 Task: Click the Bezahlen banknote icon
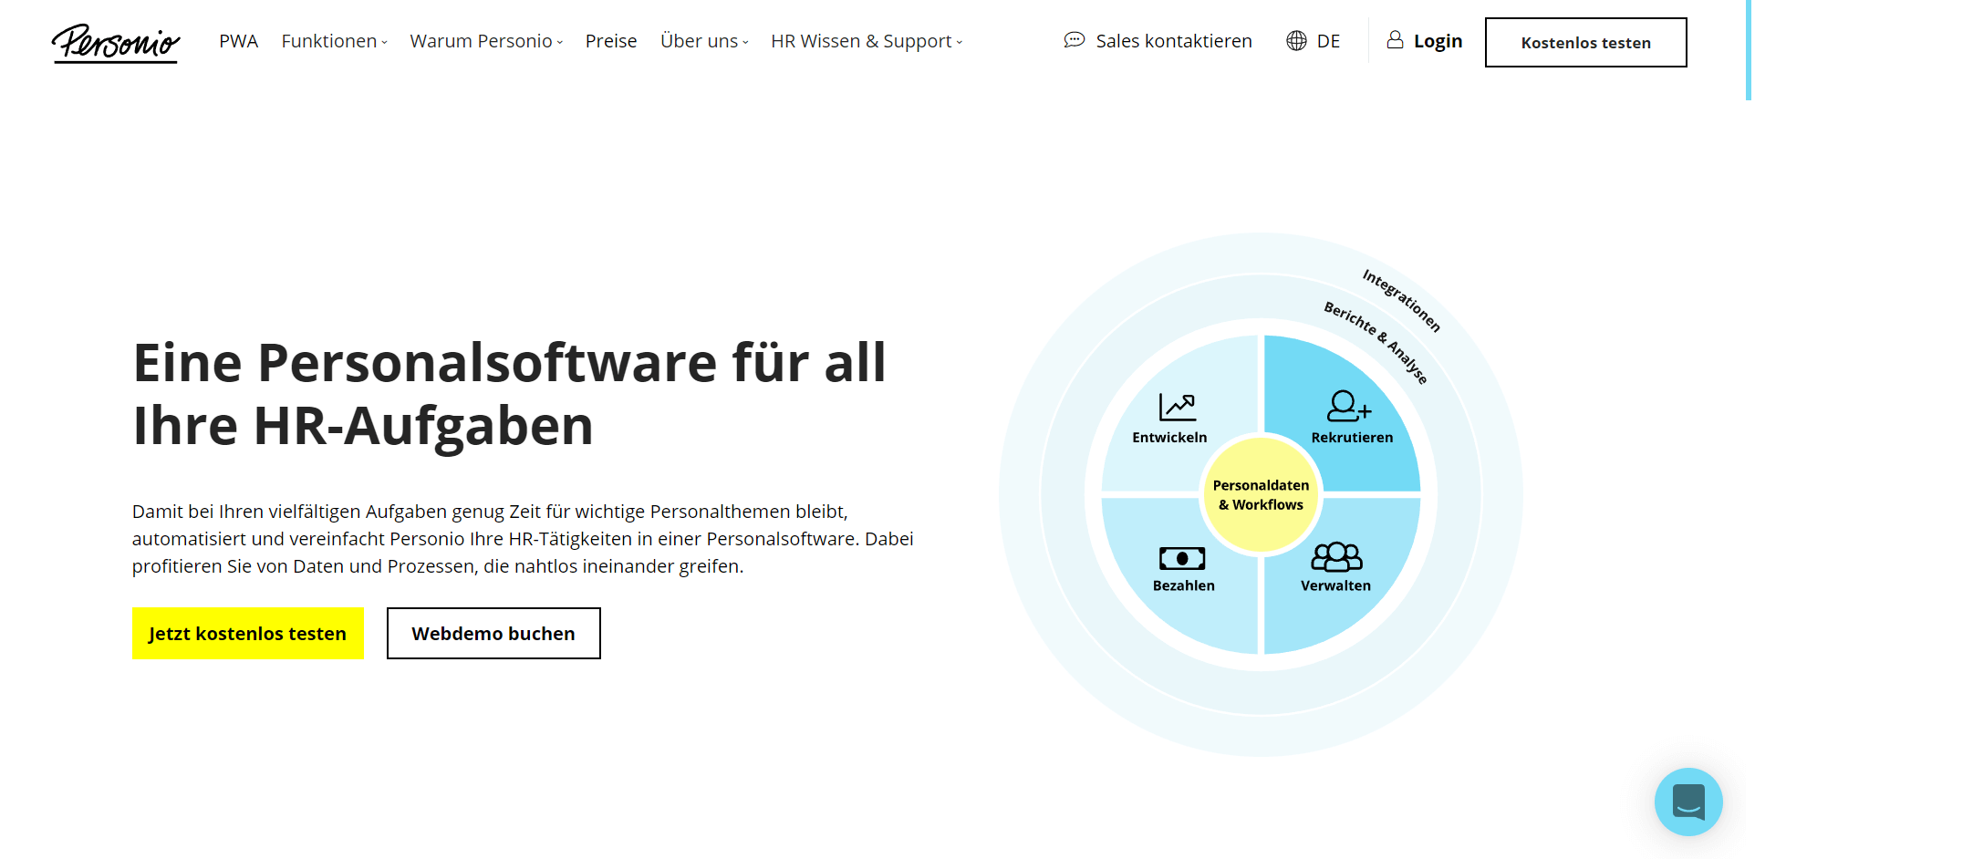(x=1182, y=558)
